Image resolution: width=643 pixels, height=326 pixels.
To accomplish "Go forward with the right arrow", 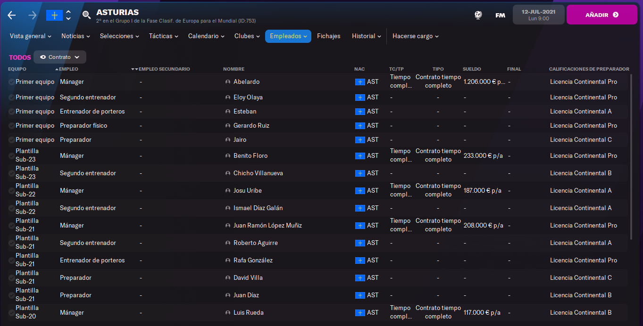I will click(33, 15).
